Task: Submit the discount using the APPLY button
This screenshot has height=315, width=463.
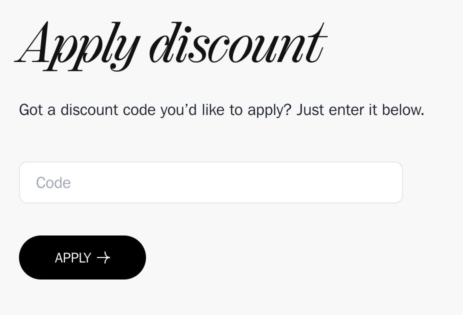Action: [82, 257]
